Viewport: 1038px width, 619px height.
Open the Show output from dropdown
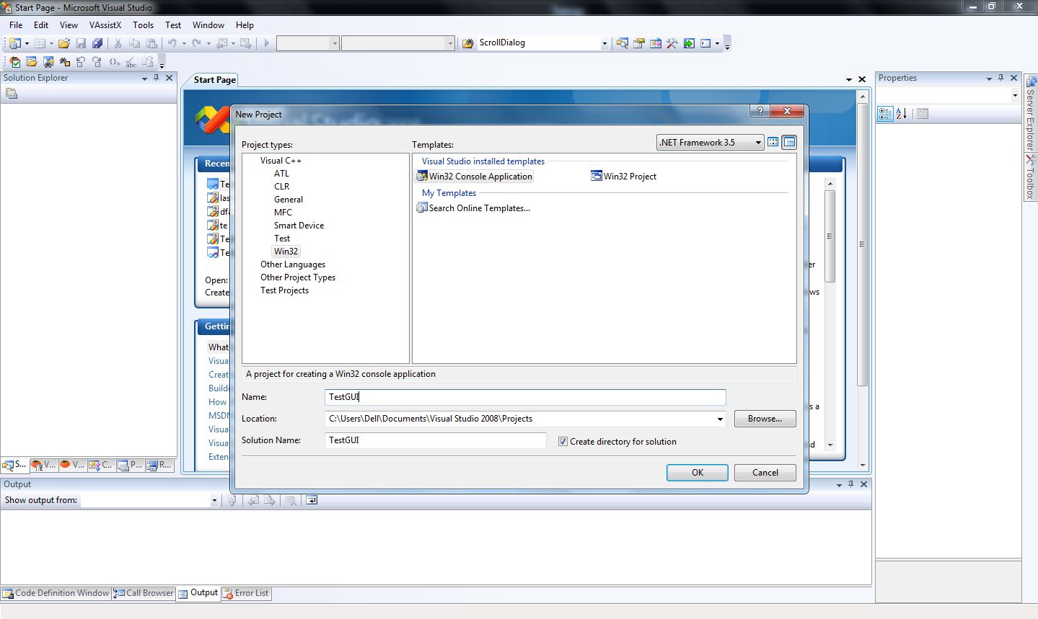pyautogui.click(x=214, y=500)
